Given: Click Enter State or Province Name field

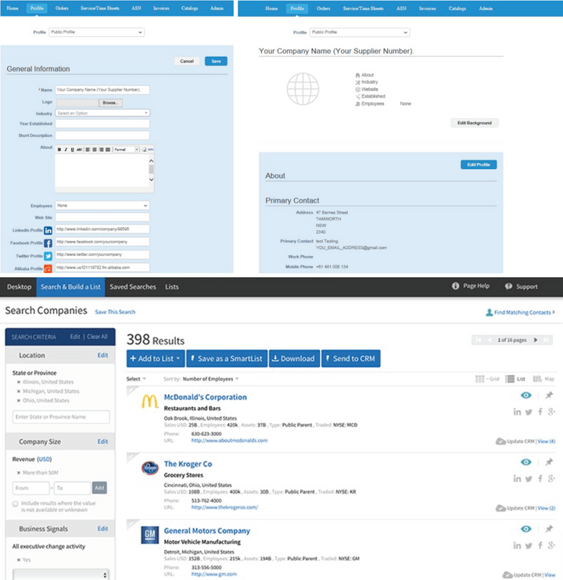Looking at the screenshot, I should [61, 417].
